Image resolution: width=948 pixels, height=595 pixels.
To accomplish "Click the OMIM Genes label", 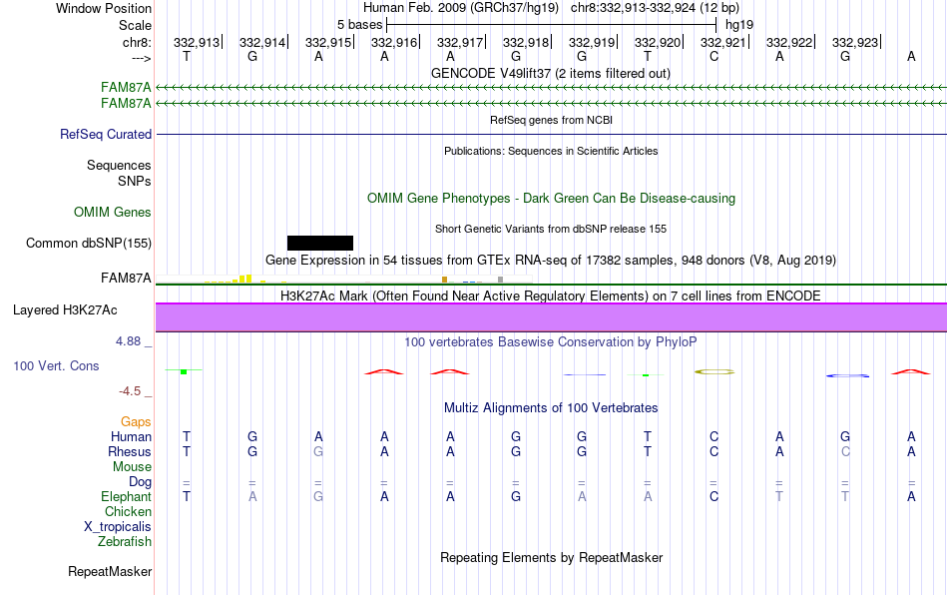I will pyautogui.click(x=113, y=212).
